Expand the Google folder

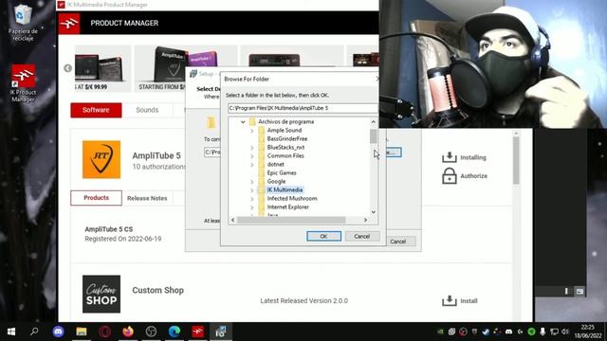pyautogui.click(x=251, y=182)
